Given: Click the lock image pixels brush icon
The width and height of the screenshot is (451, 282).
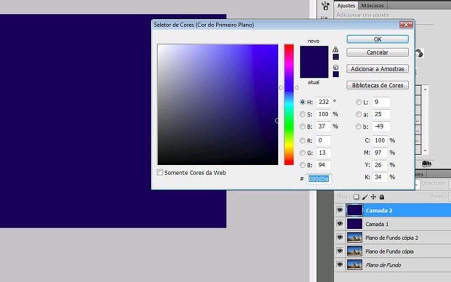Looking at the screenshot, I should pyautogui.click(x=365, y=197).
